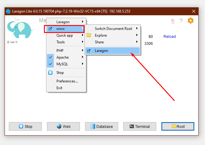Close the Laragon window
205x145 pixels.
click(x=194, y=11)
